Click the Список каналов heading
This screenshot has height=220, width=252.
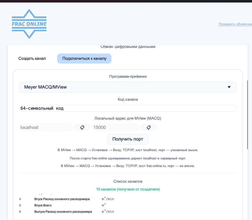[x=128, y=181]
